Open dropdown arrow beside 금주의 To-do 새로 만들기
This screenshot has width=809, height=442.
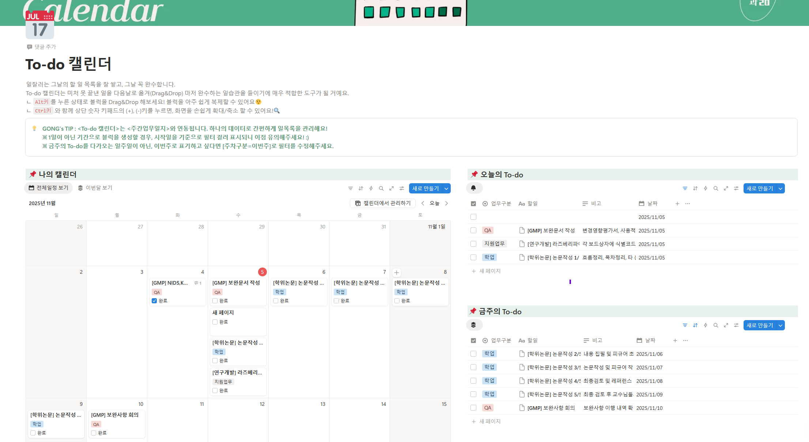click(x=780, y=325)
